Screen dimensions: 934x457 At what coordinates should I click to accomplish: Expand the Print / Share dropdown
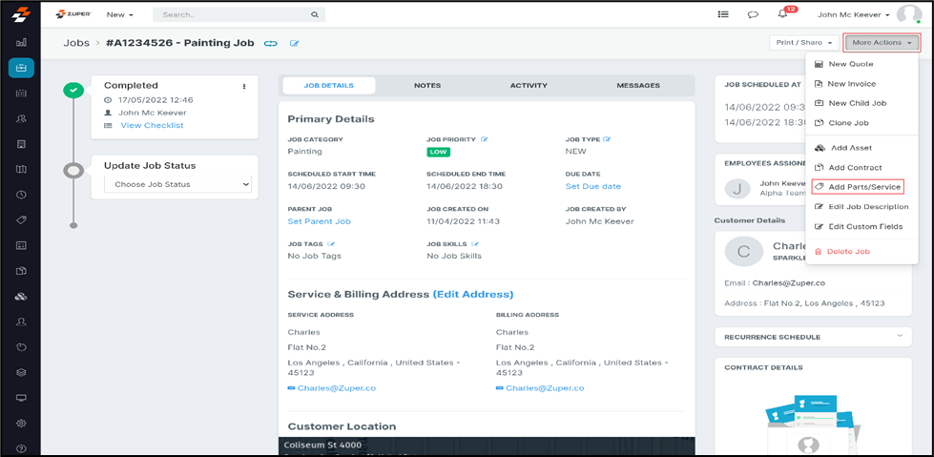pyautogui.click(x=804, y=43)
